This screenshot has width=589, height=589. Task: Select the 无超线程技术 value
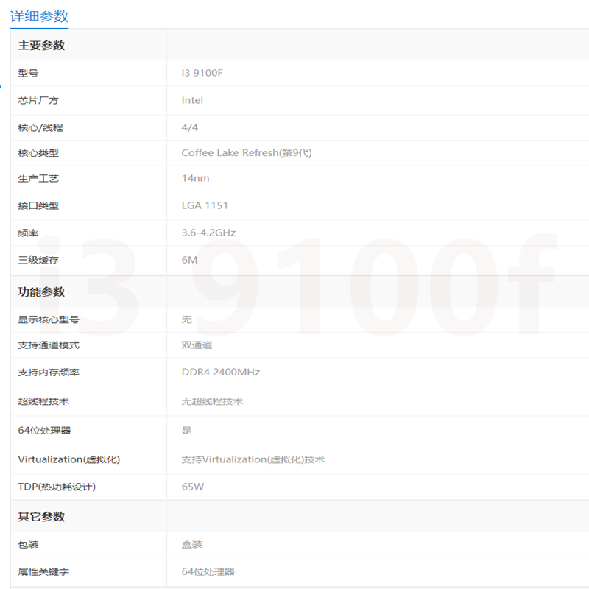(212, 401)
